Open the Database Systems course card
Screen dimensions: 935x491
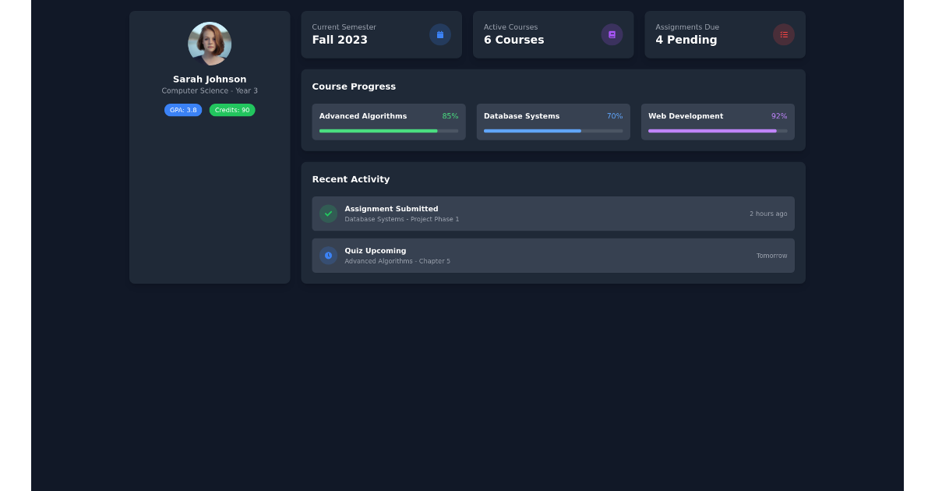click(x=553, y=122)
